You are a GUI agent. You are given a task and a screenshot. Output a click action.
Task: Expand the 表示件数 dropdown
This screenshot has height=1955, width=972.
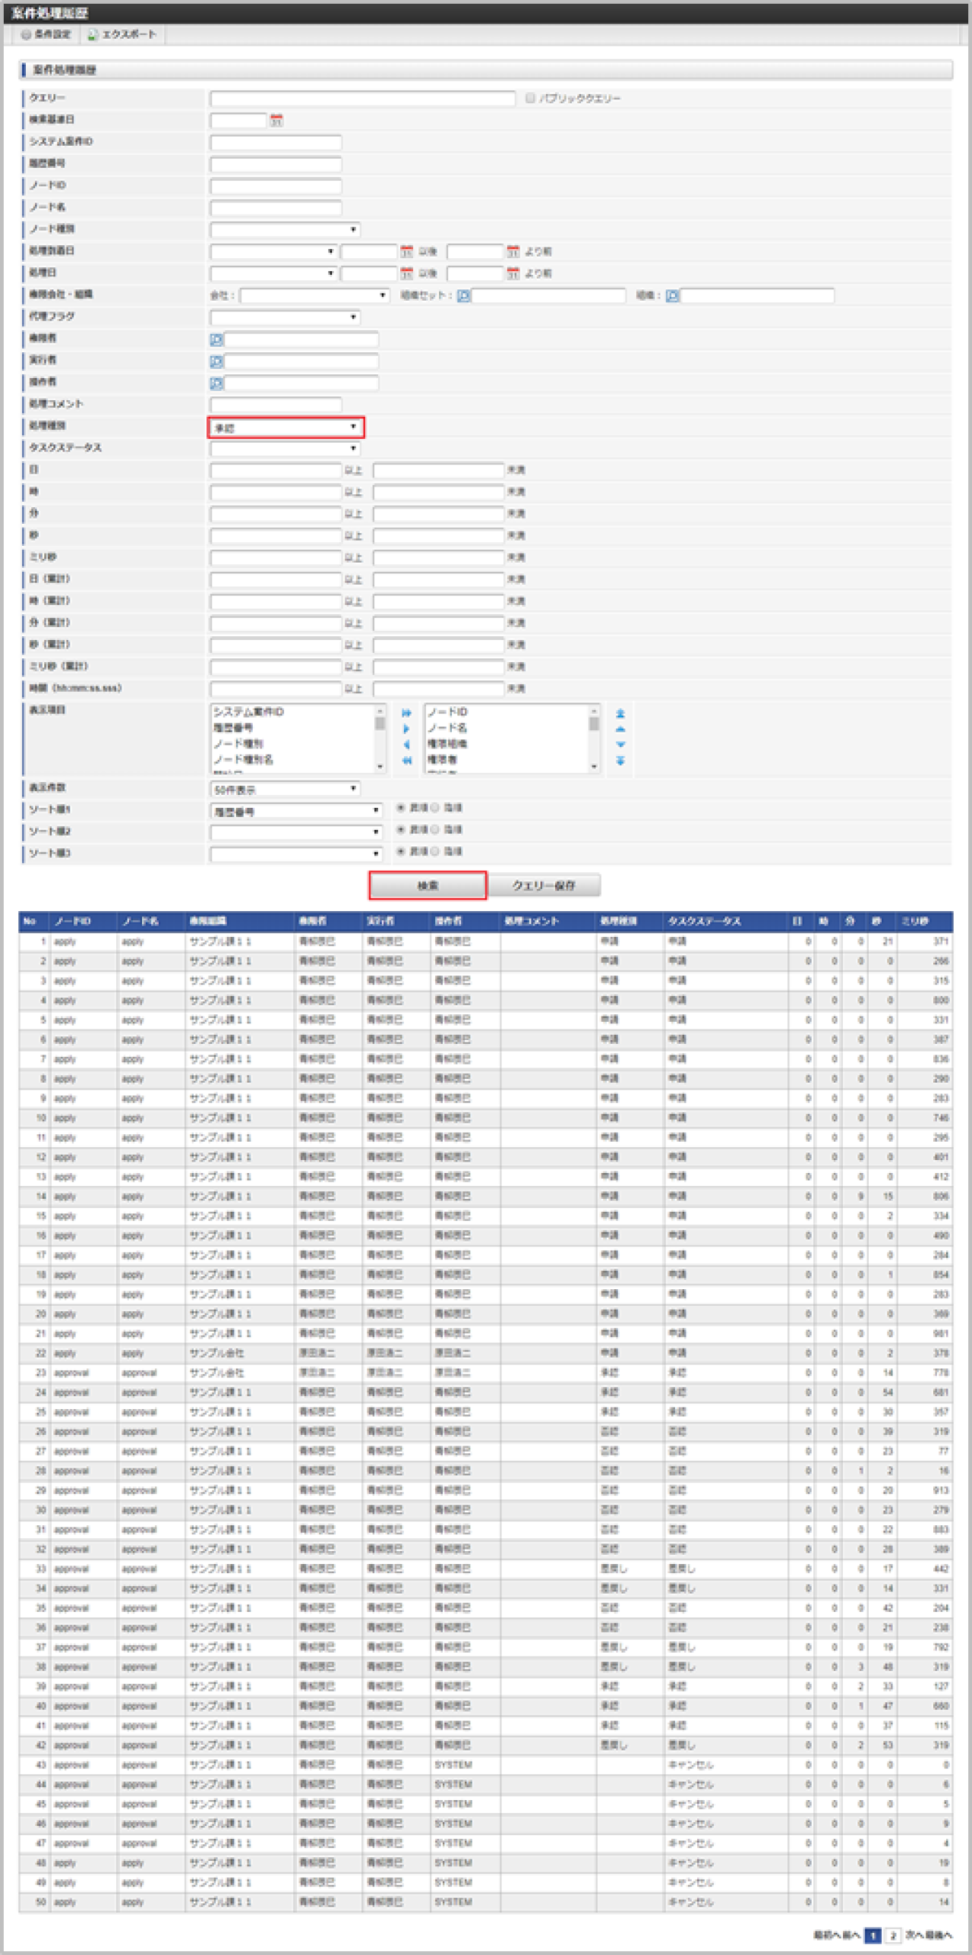286,789
